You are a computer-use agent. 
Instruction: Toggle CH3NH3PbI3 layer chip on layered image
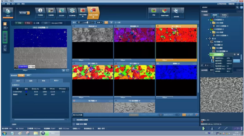(23, 67)
